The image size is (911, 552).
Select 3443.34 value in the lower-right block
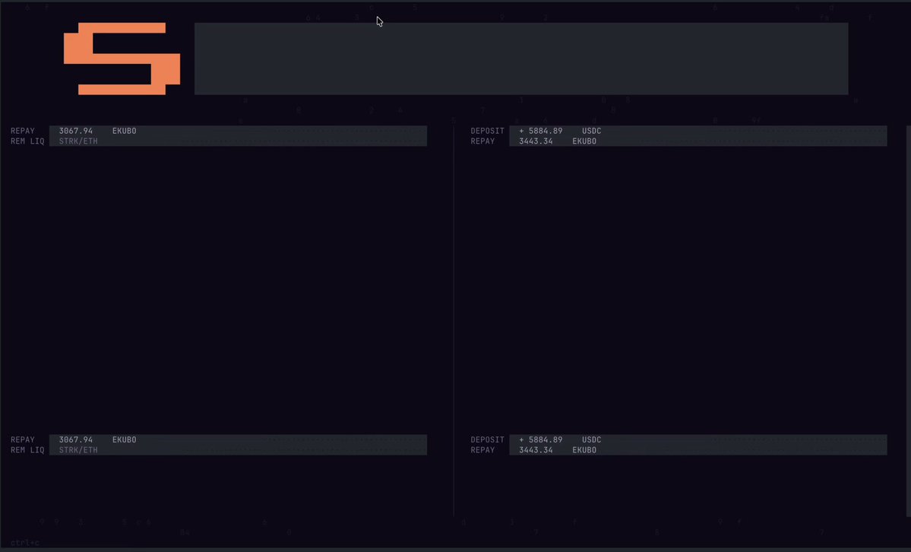click(536, 450)
